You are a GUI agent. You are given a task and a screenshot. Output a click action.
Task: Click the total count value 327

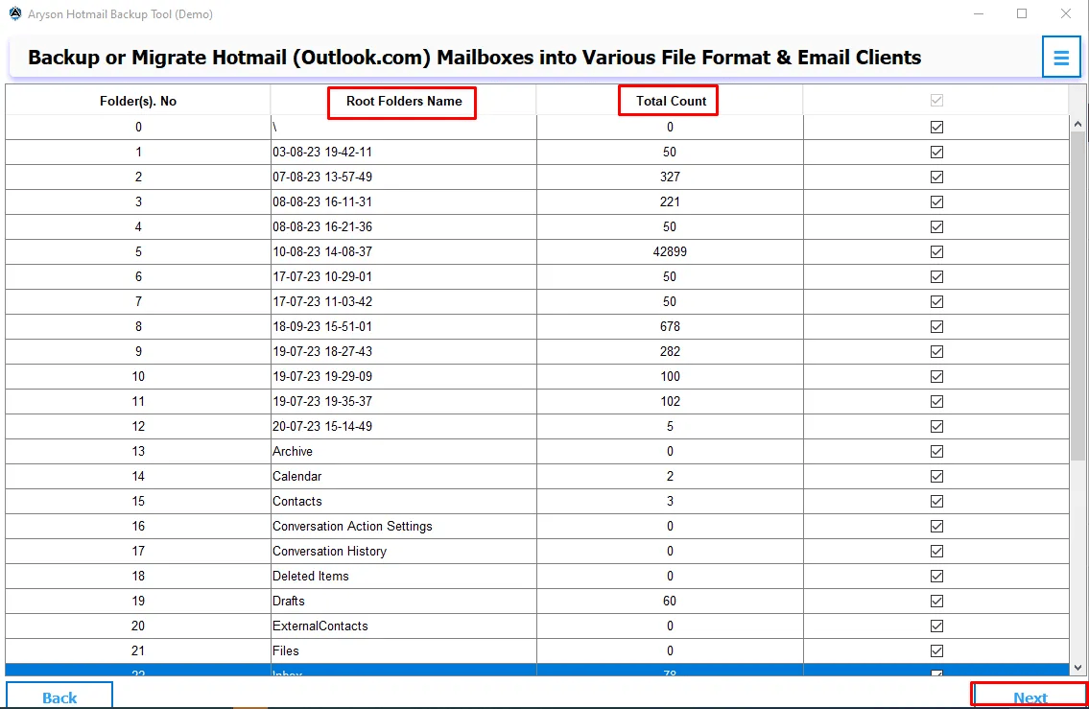670,177
